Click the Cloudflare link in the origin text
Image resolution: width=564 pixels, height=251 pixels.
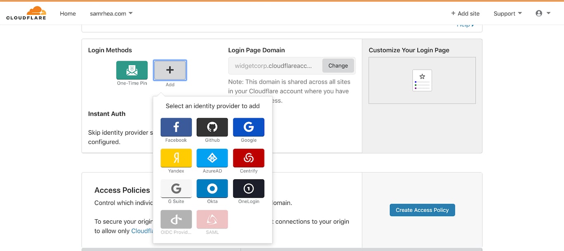(142, 231)
